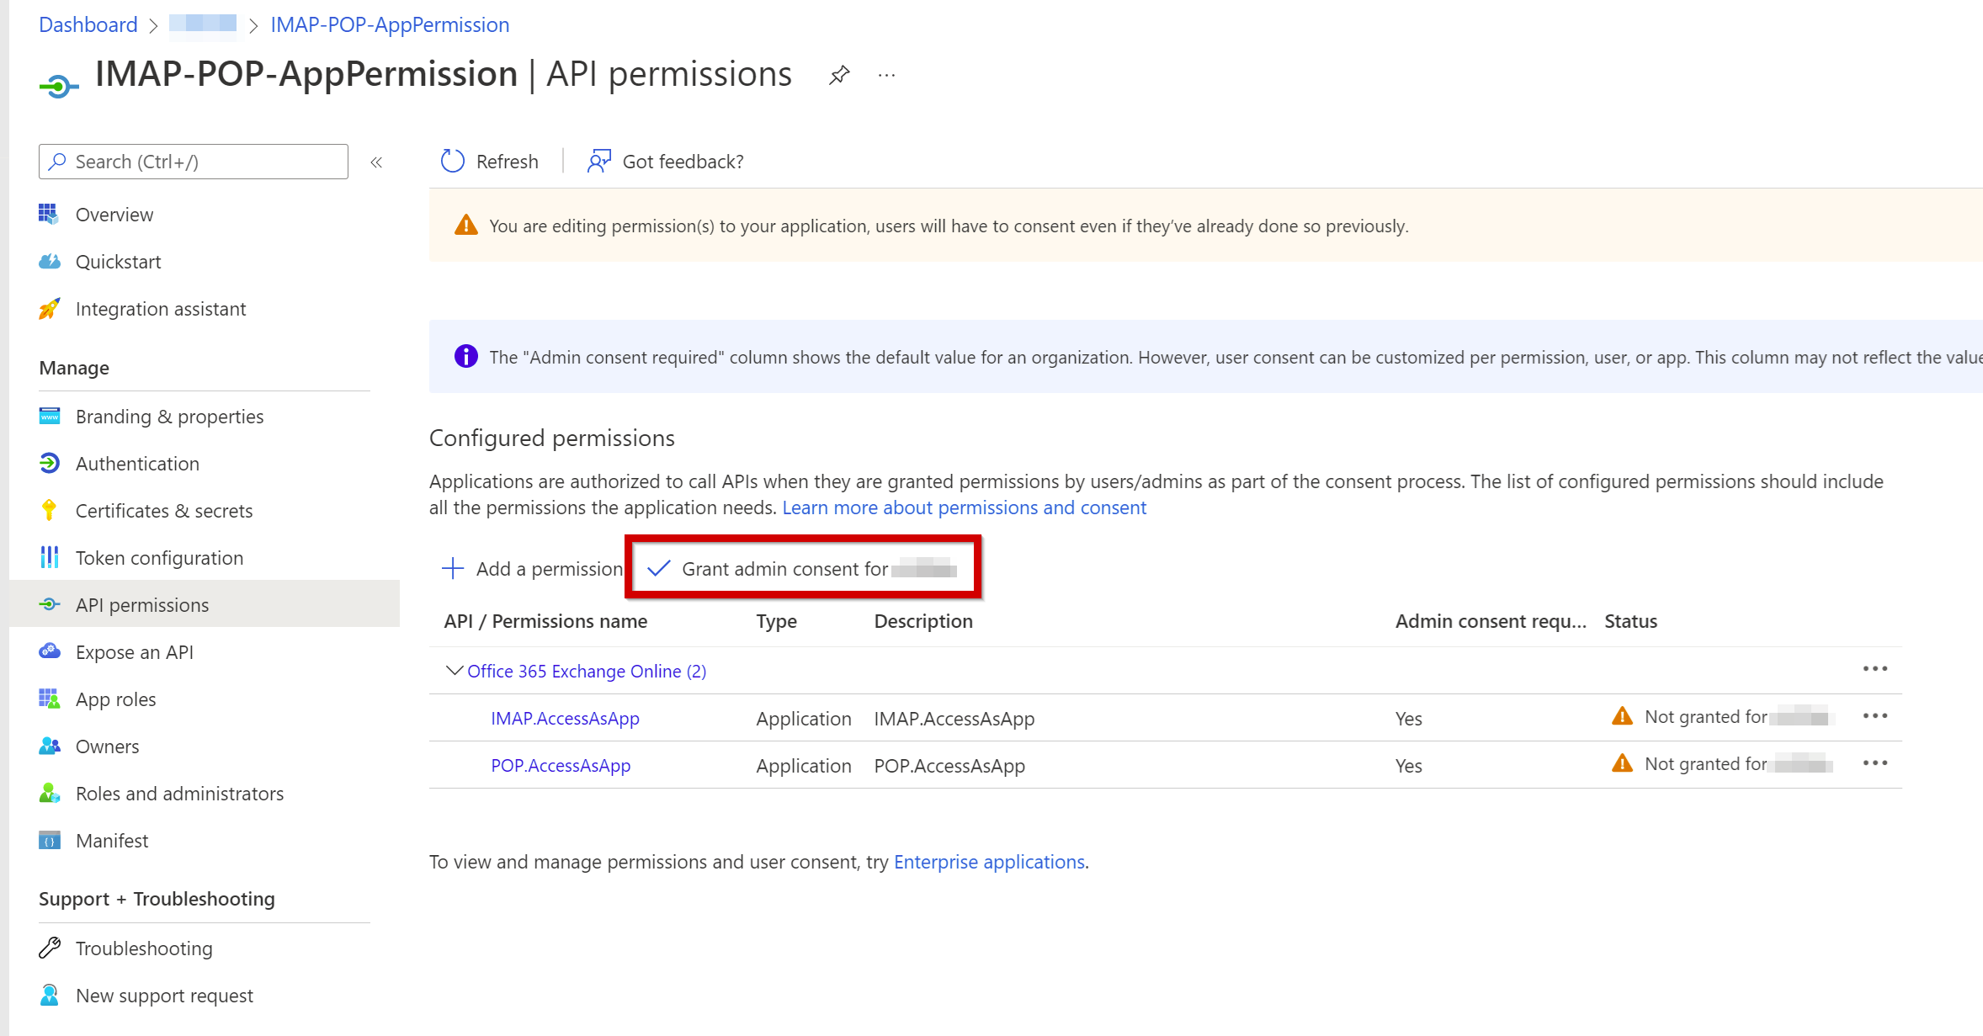This screenshot has width=1983, height=1036.
Task: Click the redacted tenant breadcrumb
Action: (202, 24)
